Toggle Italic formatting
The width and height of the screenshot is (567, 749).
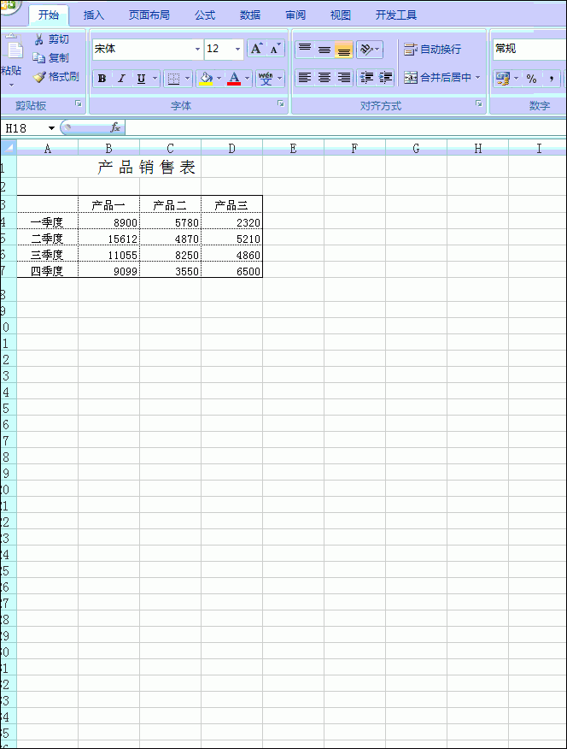[x=121, y=79]
